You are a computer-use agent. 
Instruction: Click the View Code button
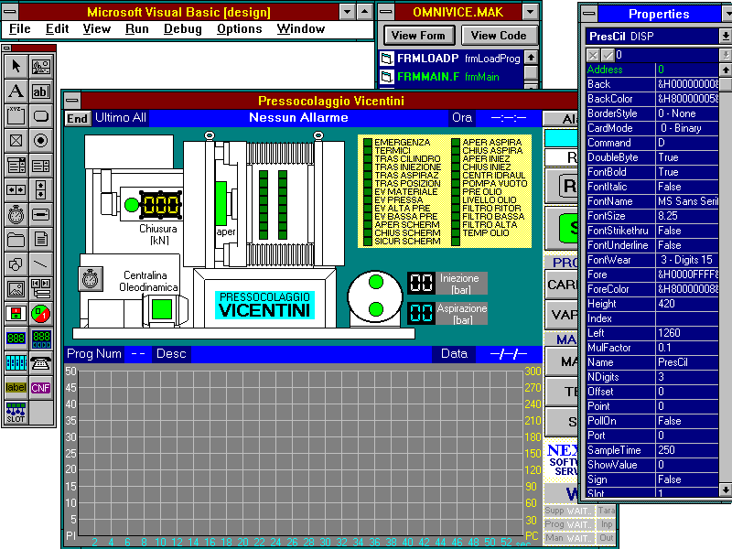pos(499,36)
